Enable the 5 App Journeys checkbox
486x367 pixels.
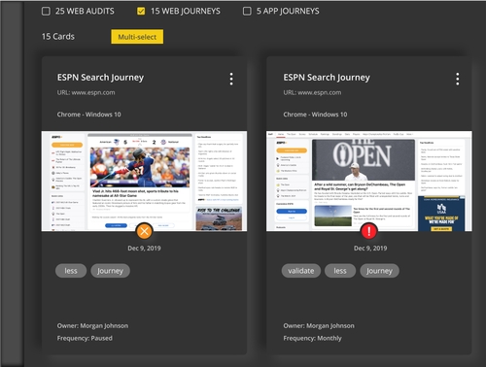tap(247, 12)
